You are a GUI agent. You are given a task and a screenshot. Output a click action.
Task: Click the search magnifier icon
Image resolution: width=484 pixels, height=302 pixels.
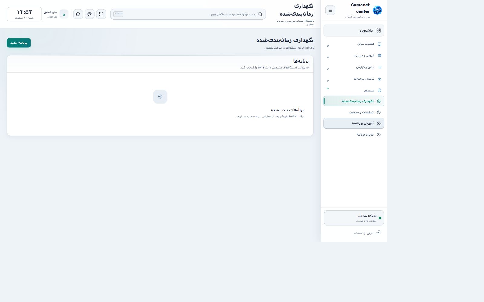(x=260, y=14)
